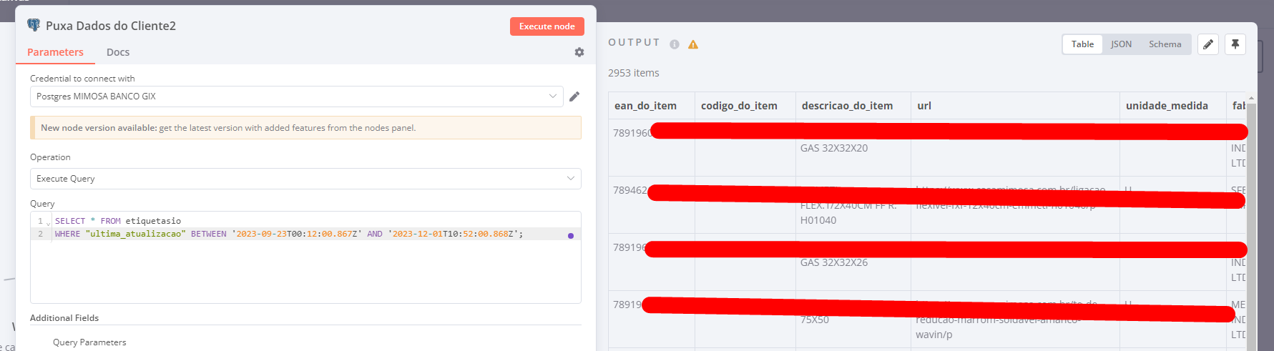Pin output data with pin icon

coord(1235,44)
